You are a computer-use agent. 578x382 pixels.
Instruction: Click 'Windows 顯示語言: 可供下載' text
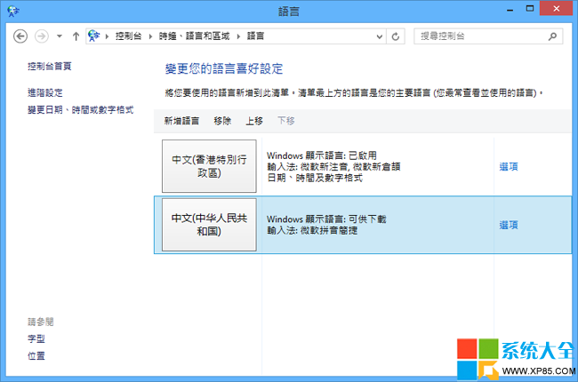pos(326,219)
